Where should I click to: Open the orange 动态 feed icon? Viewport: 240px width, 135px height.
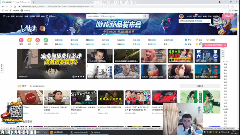click(29, 40)
